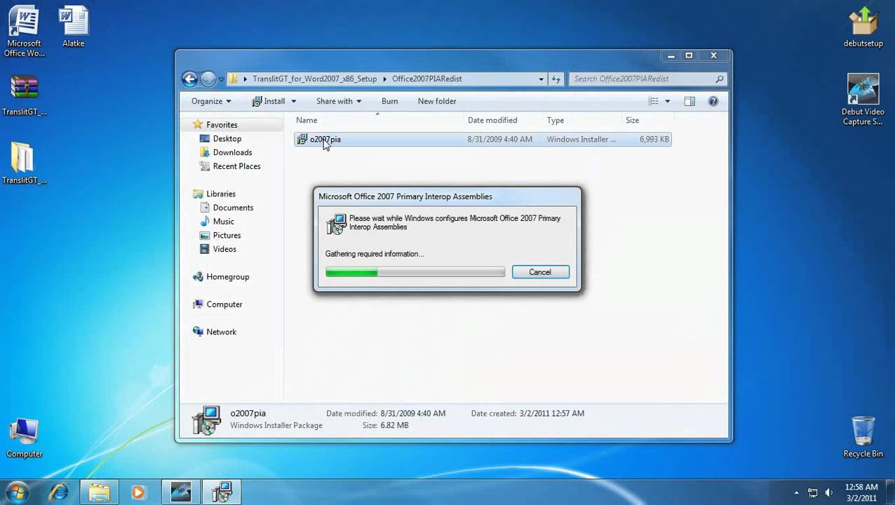Open the address bar history dropdown
The image size is (895, 505).
[541, 79]
